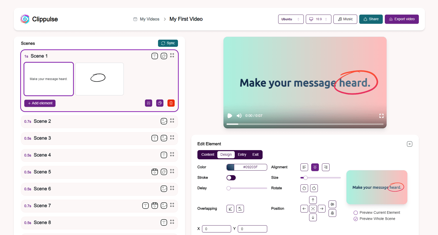The image size is (438, 235).
Task: Click the red trash icon to delete Scene 1
Action: pyautogui.click(x=171, y=103)
